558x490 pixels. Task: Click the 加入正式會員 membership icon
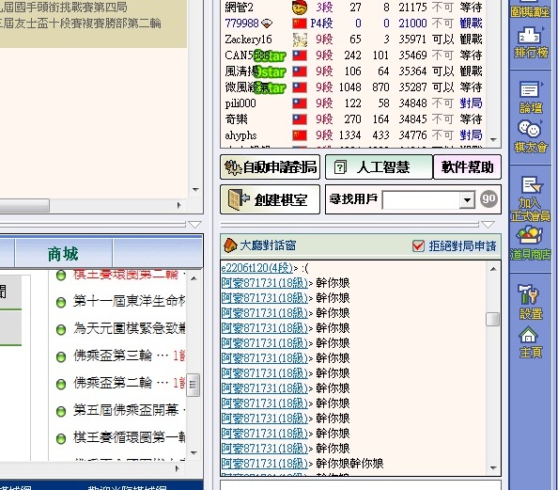(x=530, y=198)
